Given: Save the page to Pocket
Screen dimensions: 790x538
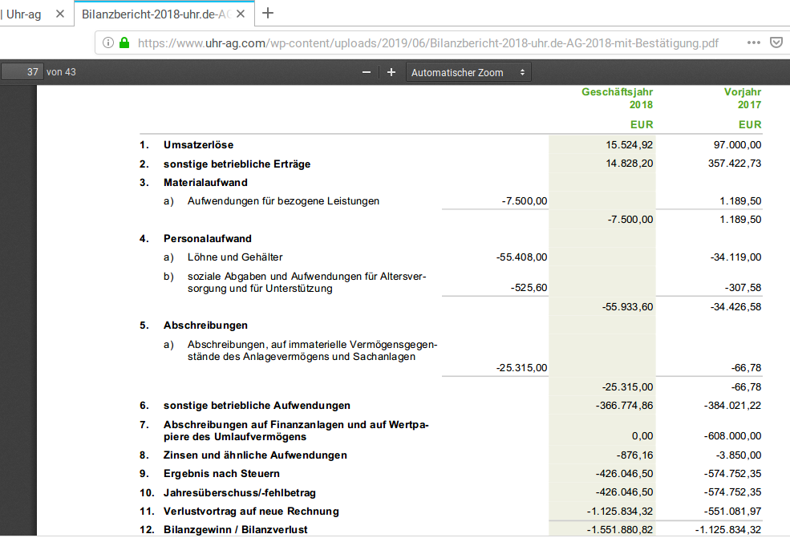Looking at the screenshot, I should pyautogui.click(x=775, y=43).
